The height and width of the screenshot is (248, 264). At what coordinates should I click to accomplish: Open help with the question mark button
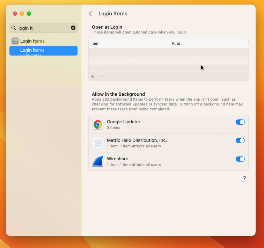click(x=244, y=178)
